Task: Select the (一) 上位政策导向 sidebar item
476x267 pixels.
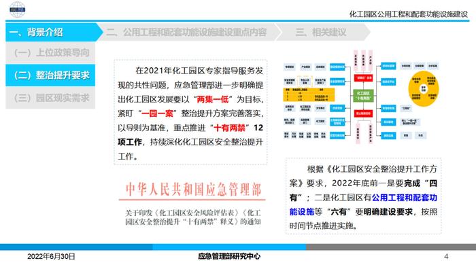Action: [x=50, y=52]
